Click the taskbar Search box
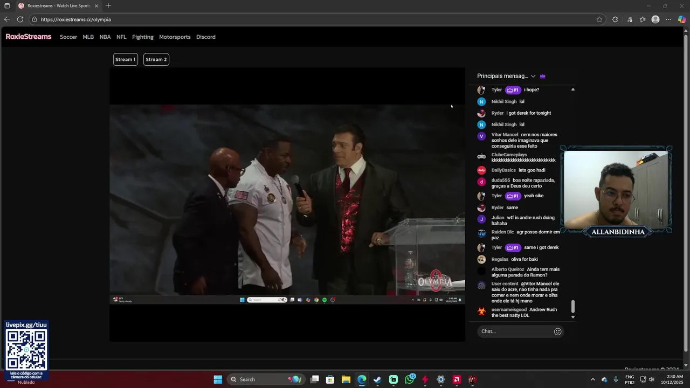The width and height of the screenshot is (690, 388). [x=266, y=379]
